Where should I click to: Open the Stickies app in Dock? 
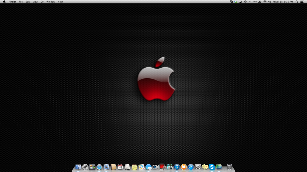click(x=205, y=167)
